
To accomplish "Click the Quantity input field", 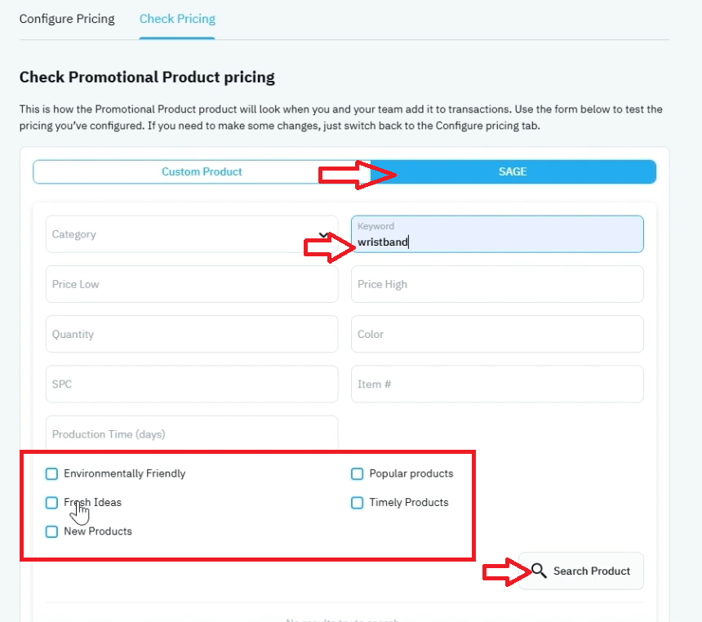I will pos(192,334).
